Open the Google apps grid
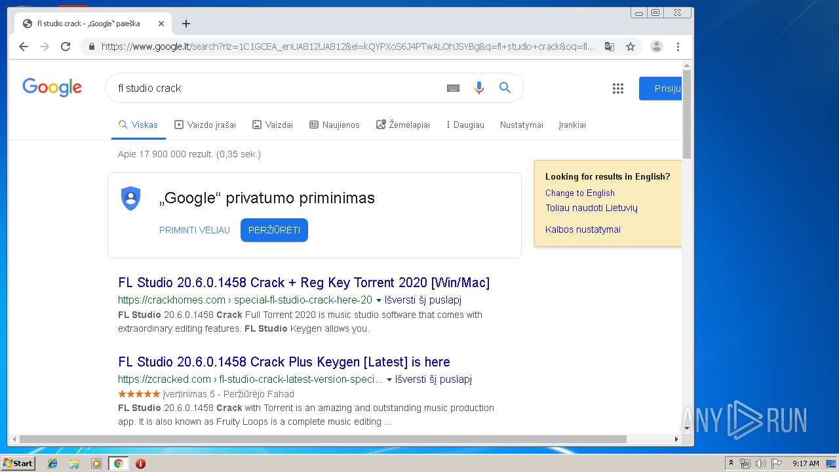The image size is (839, 472). [x=618, y=88]
